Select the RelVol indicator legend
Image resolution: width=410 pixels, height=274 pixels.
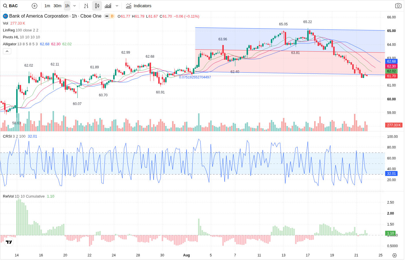[28, 196]
